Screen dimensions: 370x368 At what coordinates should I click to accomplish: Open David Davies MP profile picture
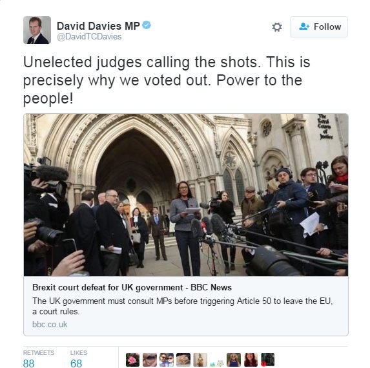coord(37,30)
